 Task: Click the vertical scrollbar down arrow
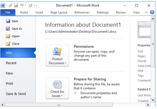(x=153, y=100)
